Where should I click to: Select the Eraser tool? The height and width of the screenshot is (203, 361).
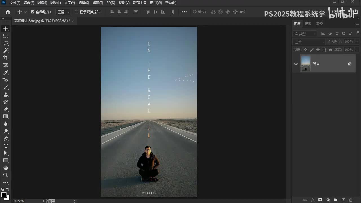[x=6, y=109]
